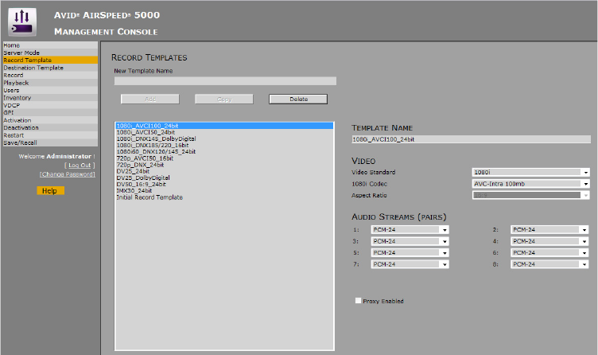Open the 1080i Codec dropdown

[x=531, y=184]
